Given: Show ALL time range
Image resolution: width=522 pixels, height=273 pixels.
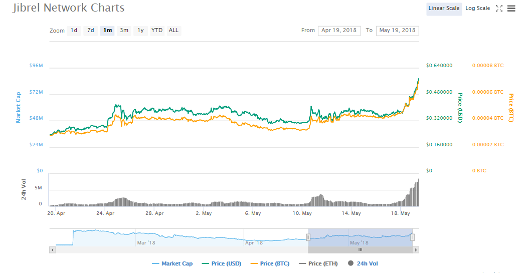Looking at the screenshot, I should pos(173,31).
